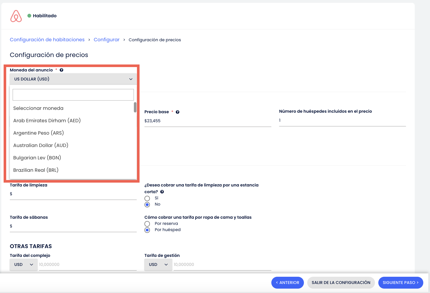This screenshot has width=430, height=293.
Task: Click the currency list scrollbar thumb
Action: 135,107
